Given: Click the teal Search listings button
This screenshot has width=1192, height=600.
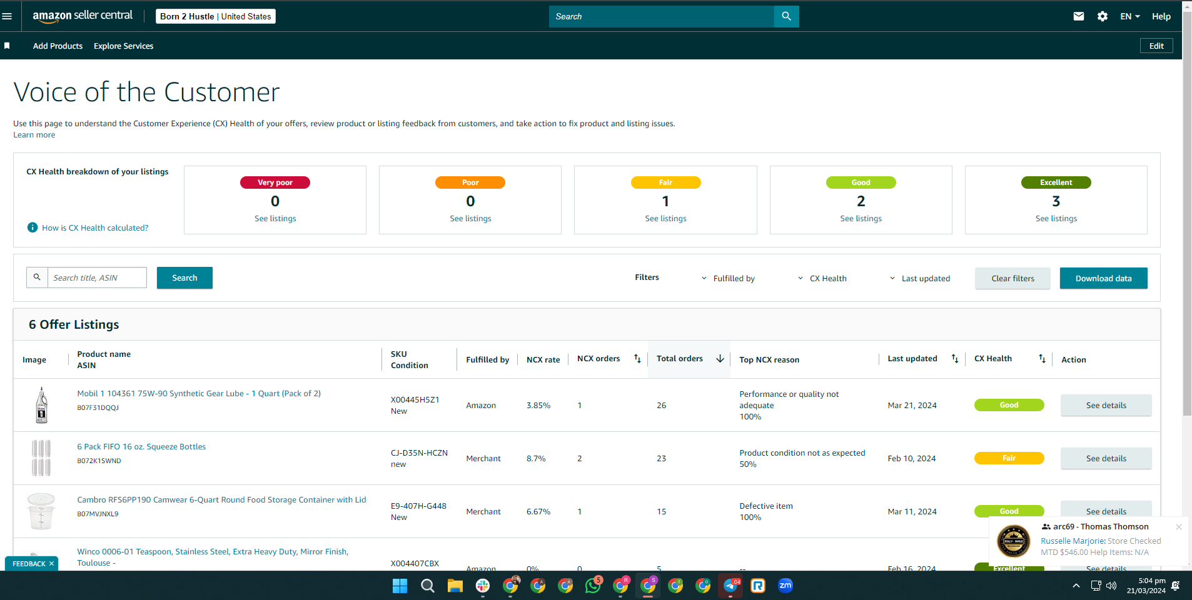Looking at the screenshot, I should click(x=184, y=277).
